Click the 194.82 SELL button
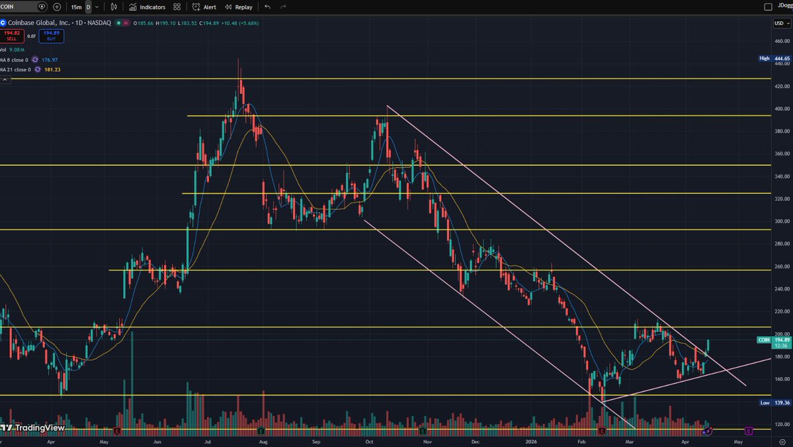The image size is (793, 447). [12, 36]
